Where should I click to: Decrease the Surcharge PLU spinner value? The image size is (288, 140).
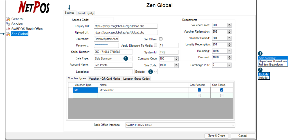tap(229, 66)
